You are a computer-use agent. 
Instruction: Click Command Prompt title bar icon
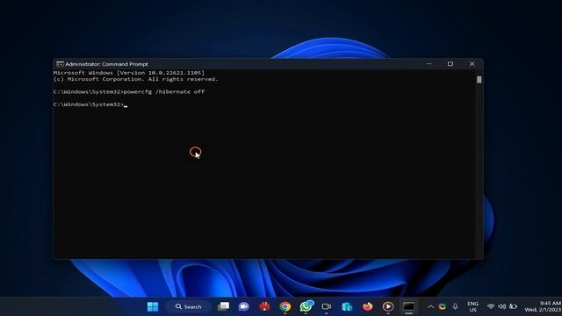60,64
